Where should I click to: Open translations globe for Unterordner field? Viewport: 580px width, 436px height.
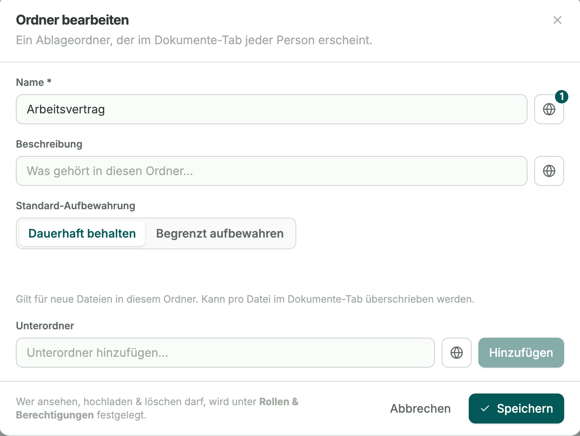(x=456, y=353)
